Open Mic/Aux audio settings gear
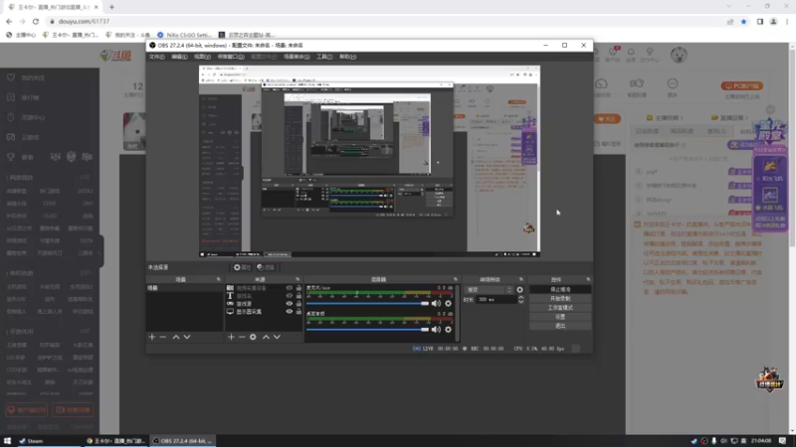796x447 pixels. 448,304
